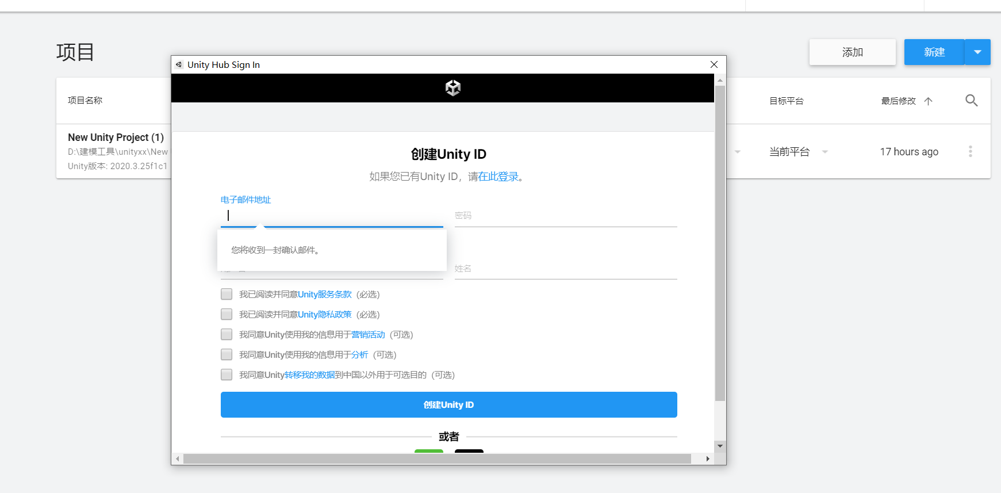1001x493 pixels.
Task: Click the 最后修改 column header
Action: [899, 101]
